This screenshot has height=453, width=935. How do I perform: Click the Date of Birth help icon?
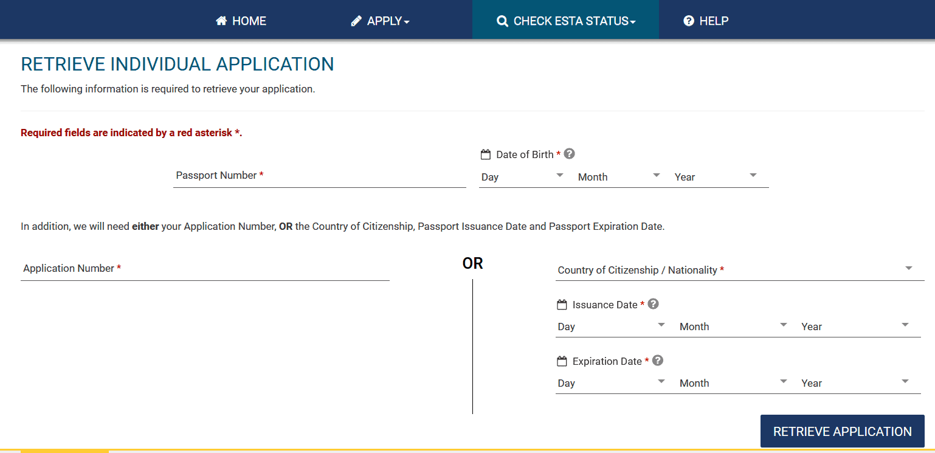[x=569, y=154]
